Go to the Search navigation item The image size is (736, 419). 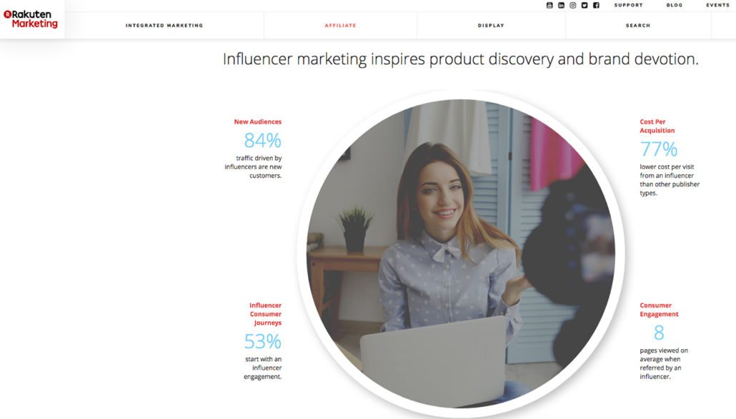click(x=638, y=25)
